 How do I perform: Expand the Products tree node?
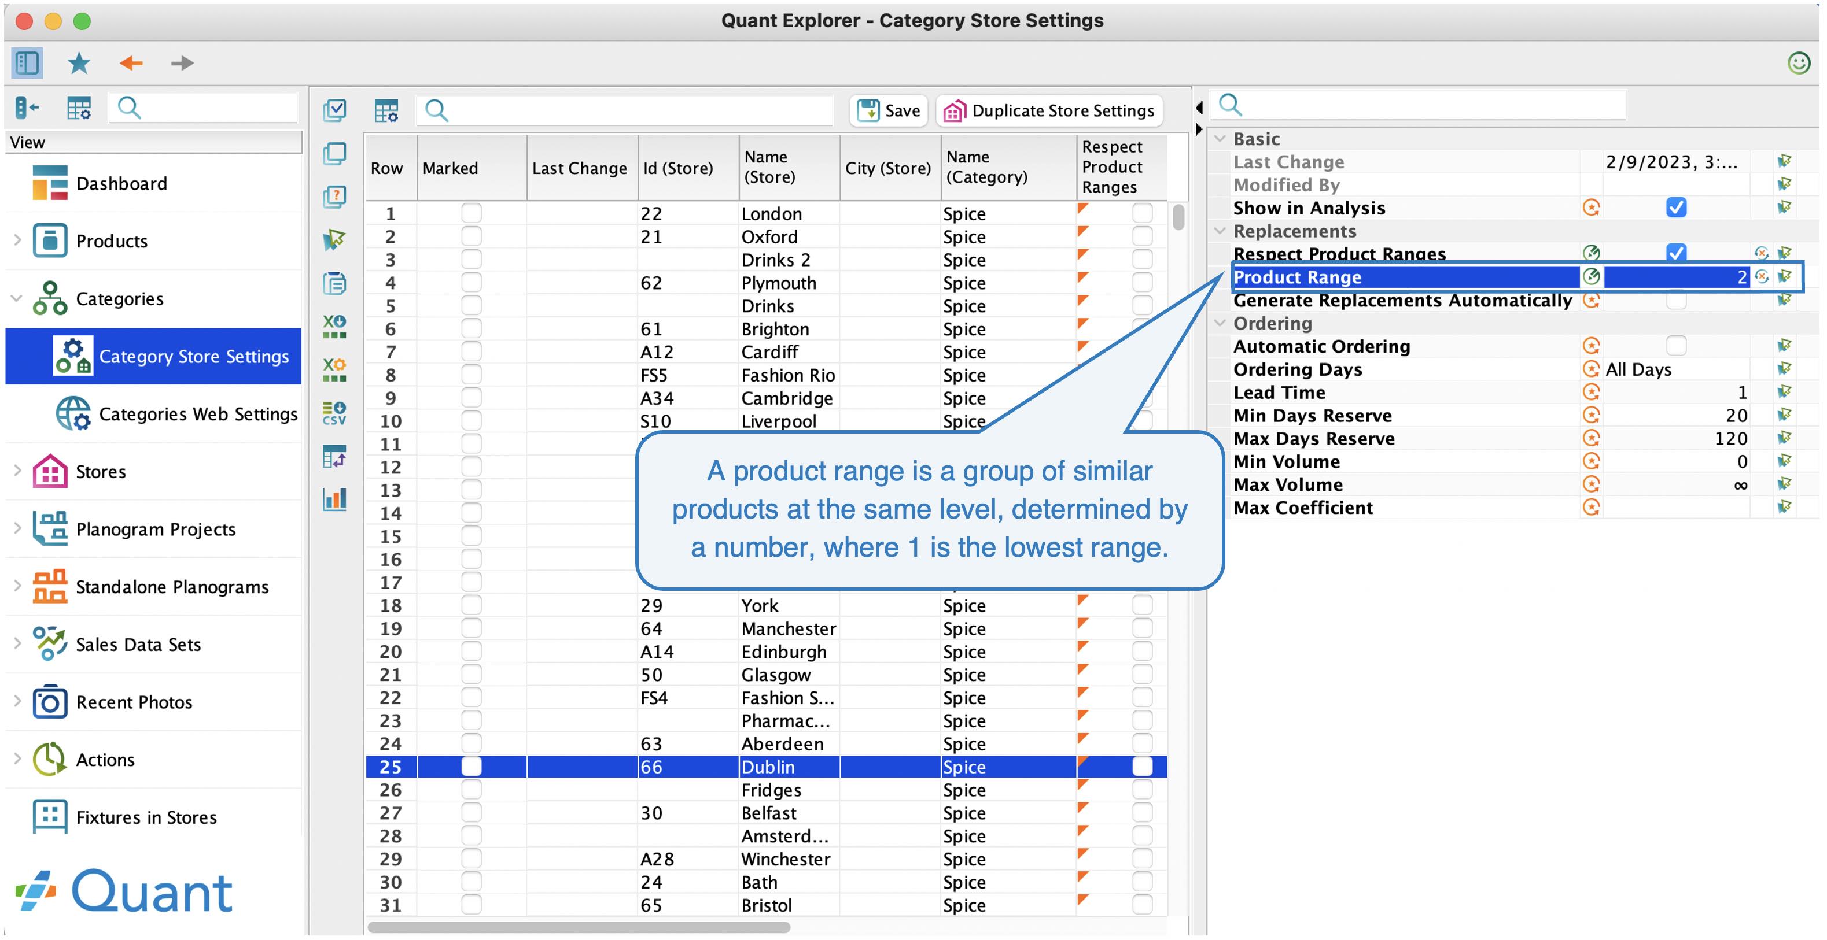click(x=17, y=240)
